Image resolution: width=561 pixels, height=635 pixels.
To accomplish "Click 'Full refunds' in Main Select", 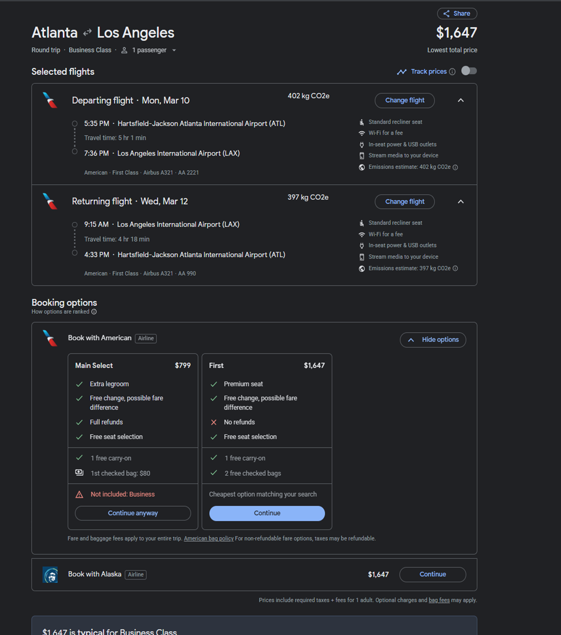I will [106, 422].
